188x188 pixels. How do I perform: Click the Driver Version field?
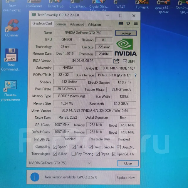(x=95, y=110)
